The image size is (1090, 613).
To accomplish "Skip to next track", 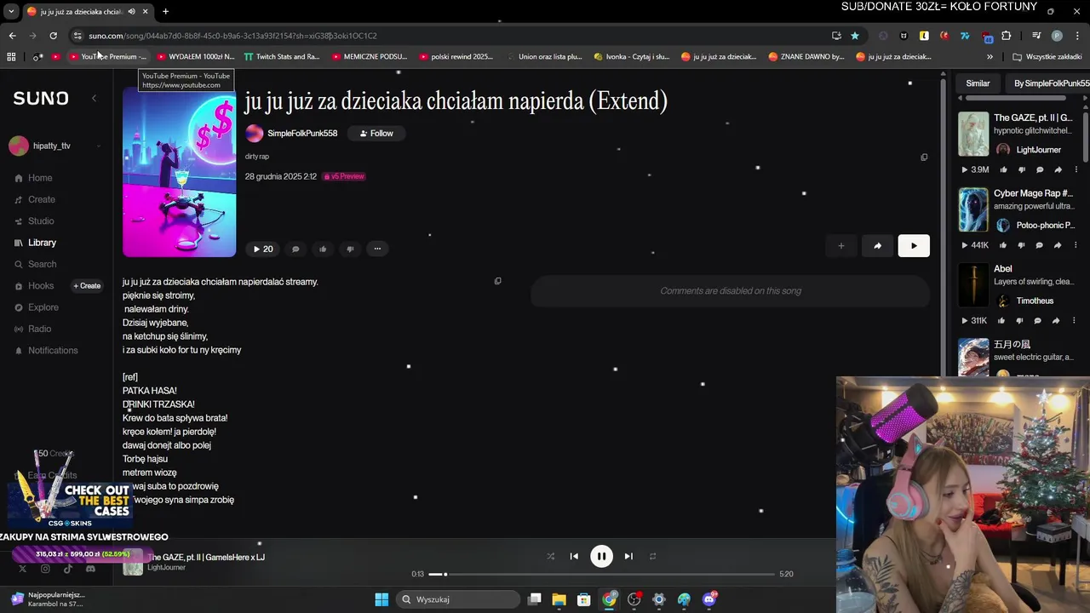I will coord(628,556).
